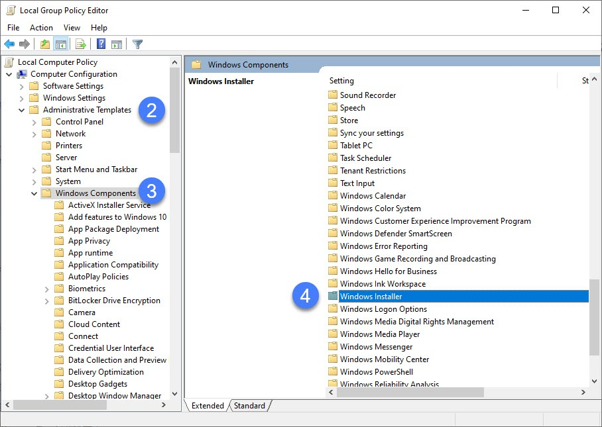The height and width of the screenshot is (427, 602).
Task: Expand the Network tree node
Action: pyautogui.click(x=34, y=134)
